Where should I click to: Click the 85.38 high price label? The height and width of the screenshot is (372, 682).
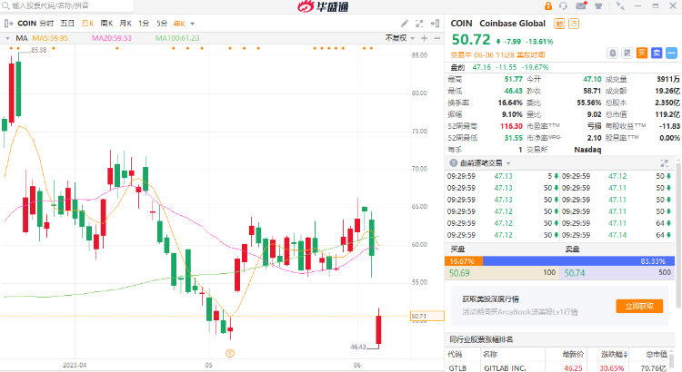(39, 50)
